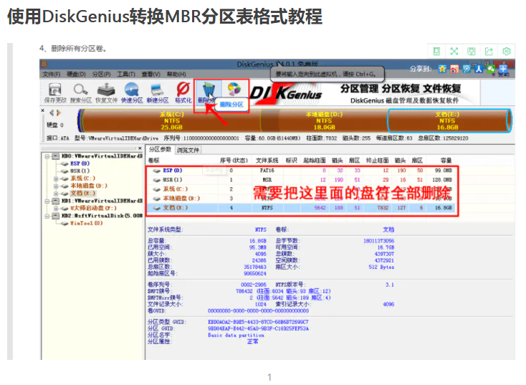The height and width of the screenshot is (385, 526).
Task: Select the 本地磁盘(D:) row in partition table
Action: [302, 199]
